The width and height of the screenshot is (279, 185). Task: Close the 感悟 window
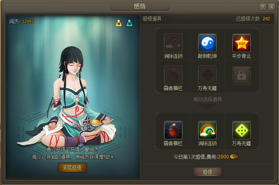271,7
